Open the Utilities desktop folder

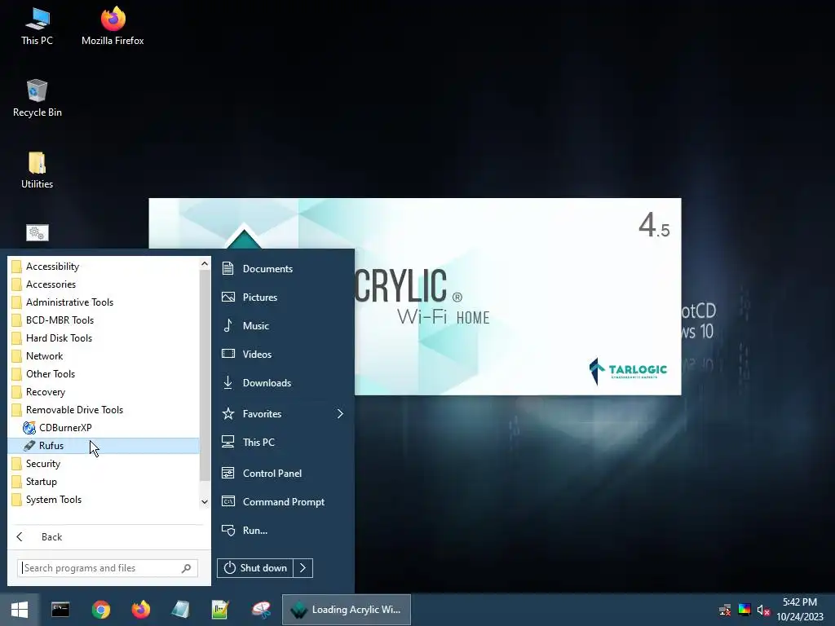[x=38, y=170]
